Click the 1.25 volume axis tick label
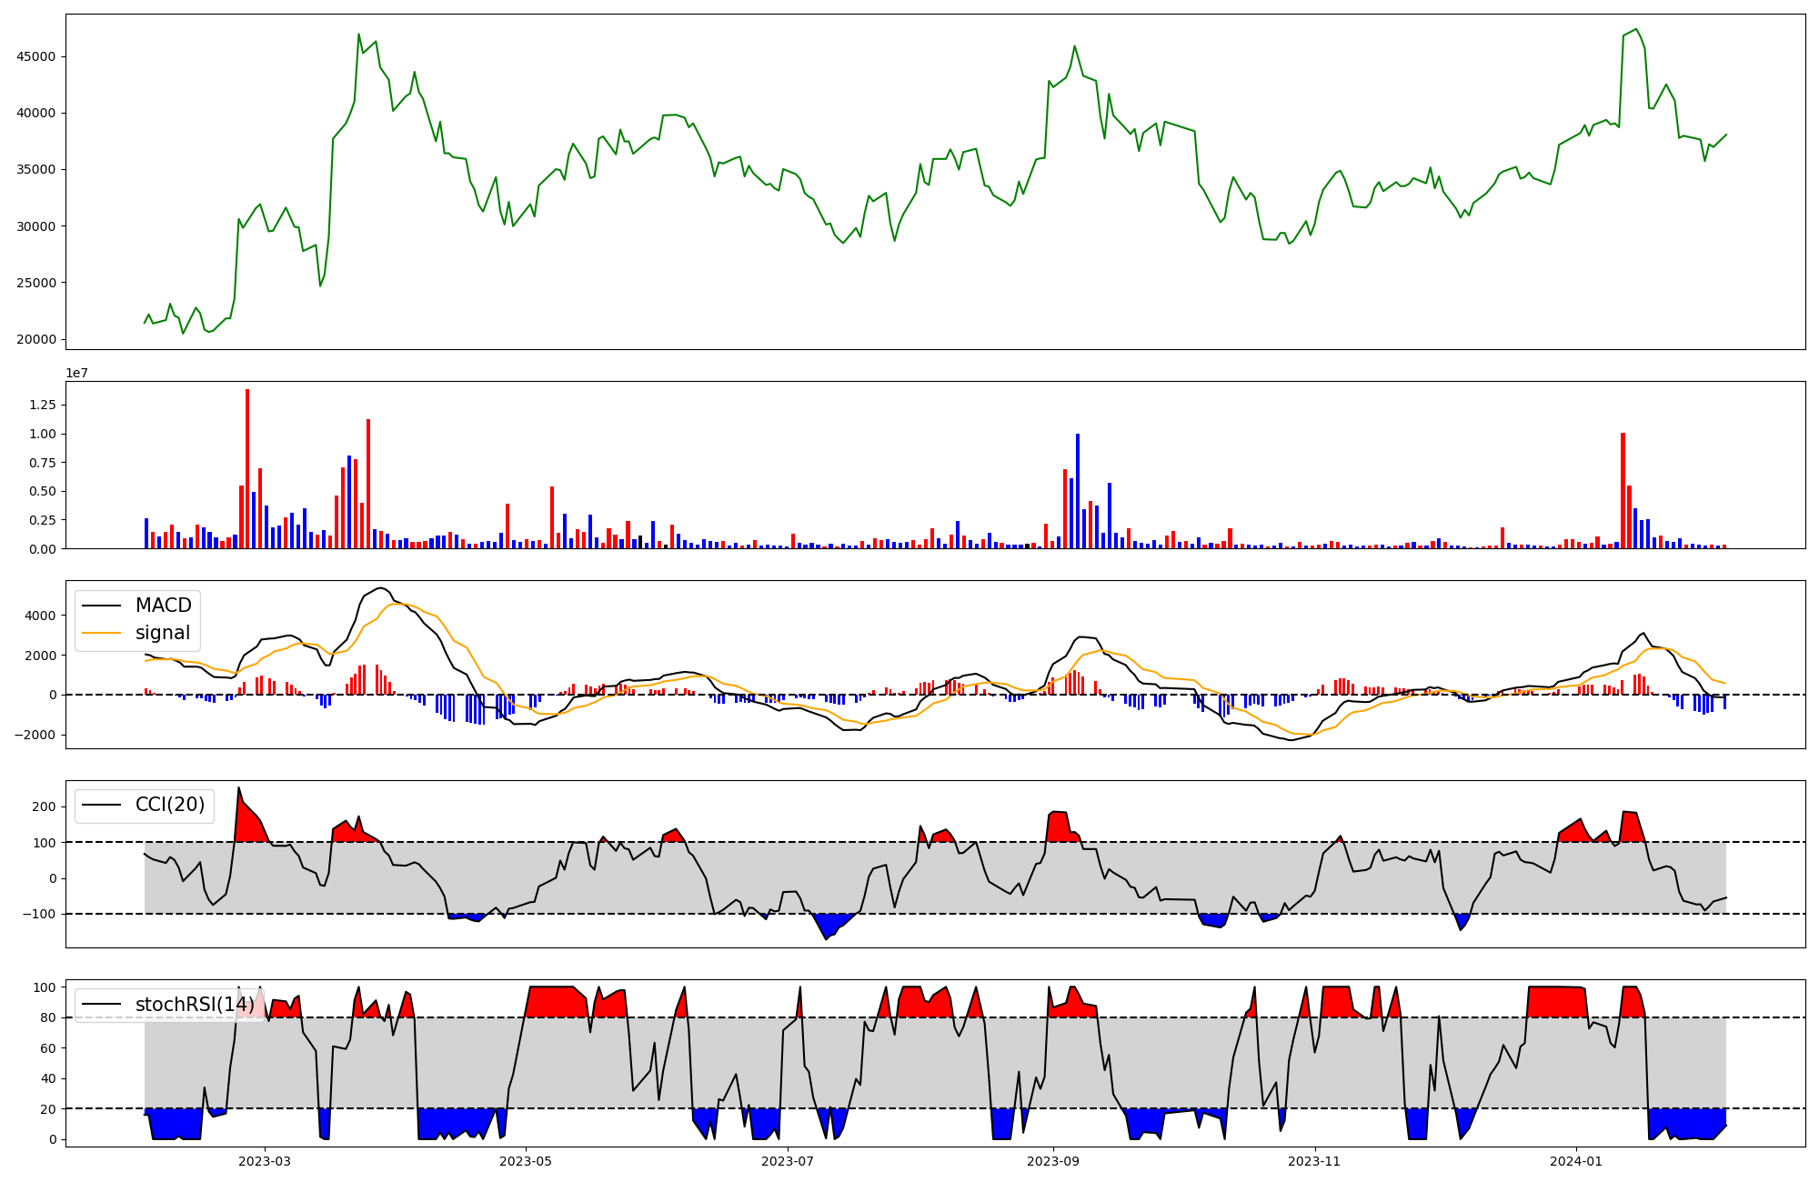This screenshot has width=1819, height=1182. 42,405
